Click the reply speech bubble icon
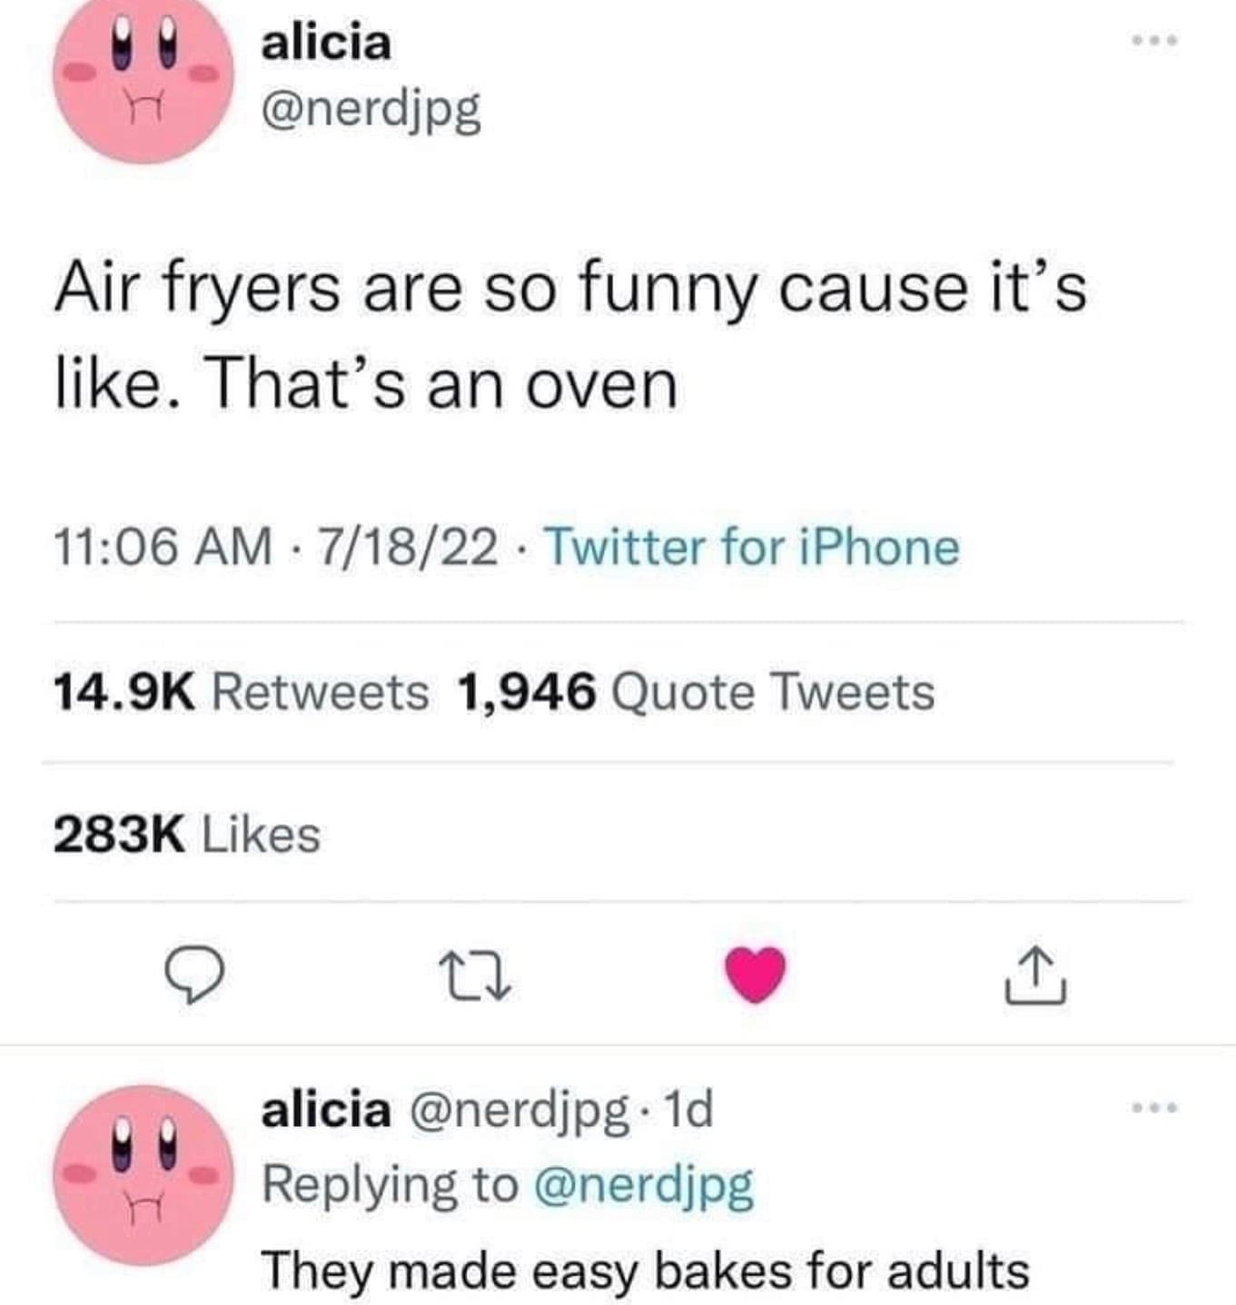This screenshot has height=1305, width=1236. pos(193,976)
